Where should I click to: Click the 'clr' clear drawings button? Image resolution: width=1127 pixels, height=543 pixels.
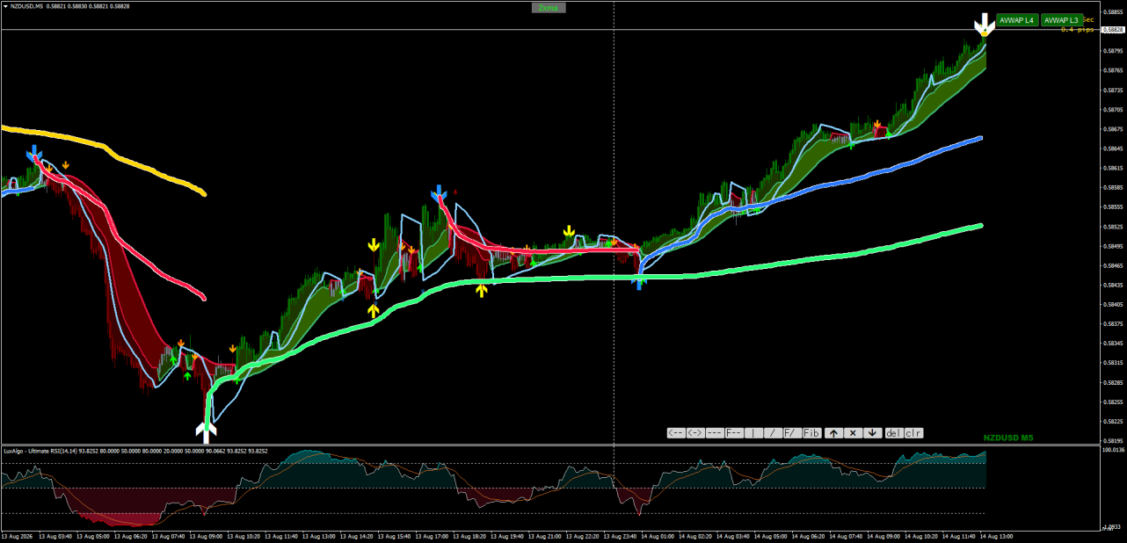click(913, 432)
